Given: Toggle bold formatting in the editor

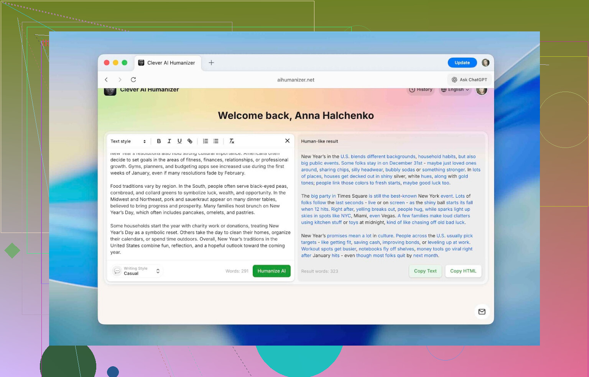Looking at the screenshot, I should 159,141.
